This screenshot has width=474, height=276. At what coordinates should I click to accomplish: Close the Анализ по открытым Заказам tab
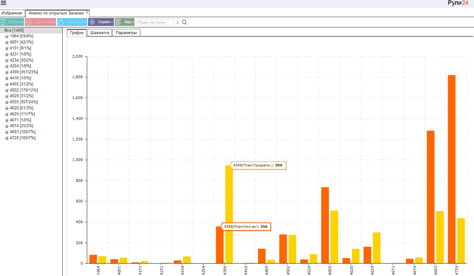tap(87, 13)
